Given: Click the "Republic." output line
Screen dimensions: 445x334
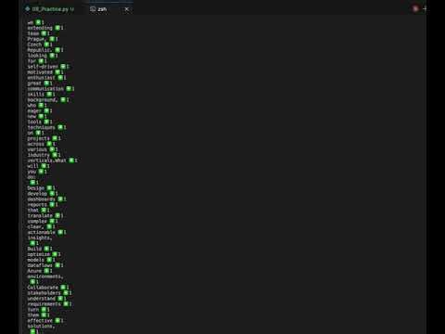Looking at the screenshot, I should [45, 50].
